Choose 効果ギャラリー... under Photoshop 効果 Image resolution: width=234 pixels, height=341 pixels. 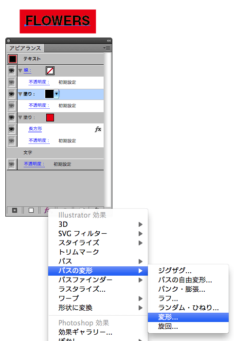[x=98, y=332]
